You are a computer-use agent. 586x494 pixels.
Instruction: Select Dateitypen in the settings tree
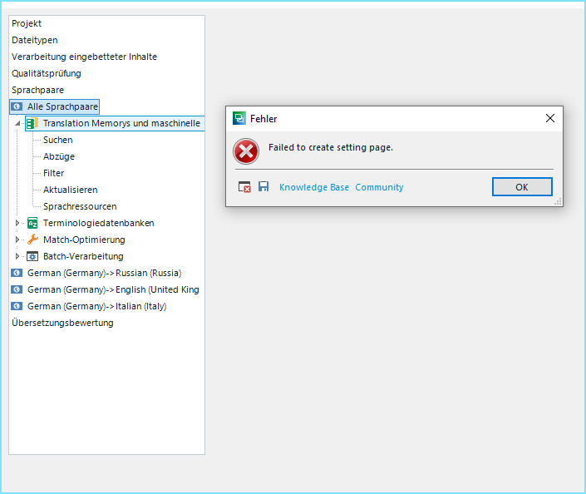tap(35, 40)
